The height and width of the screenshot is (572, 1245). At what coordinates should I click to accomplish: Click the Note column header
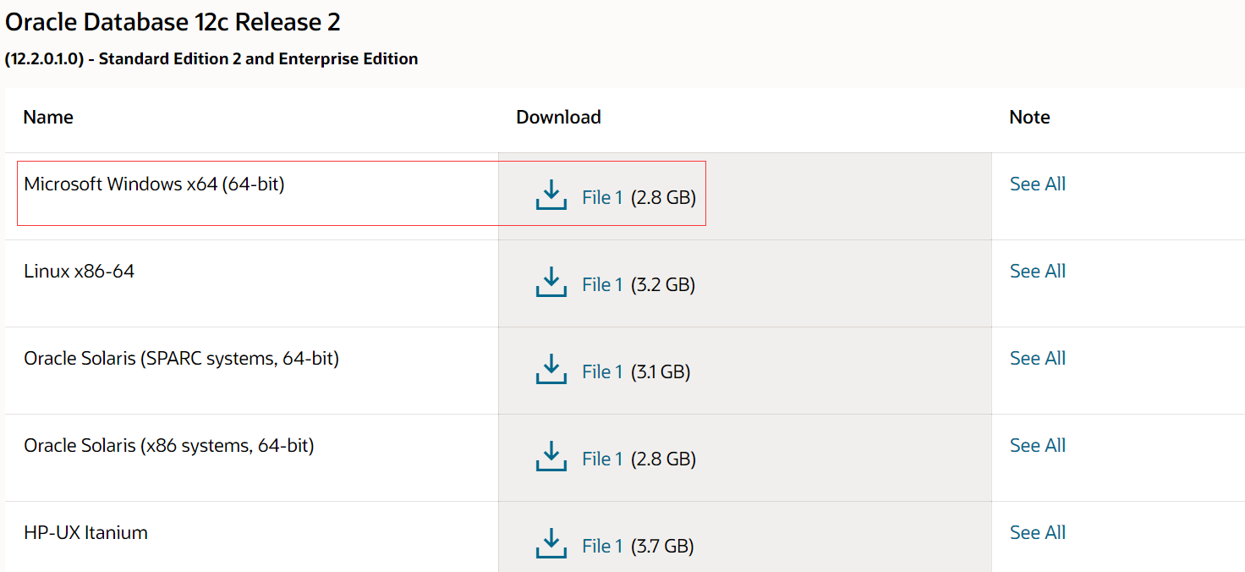[1029, 117]
